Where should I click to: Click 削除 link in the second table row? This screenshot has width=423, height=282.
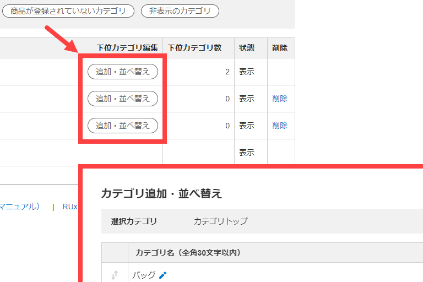280,99
